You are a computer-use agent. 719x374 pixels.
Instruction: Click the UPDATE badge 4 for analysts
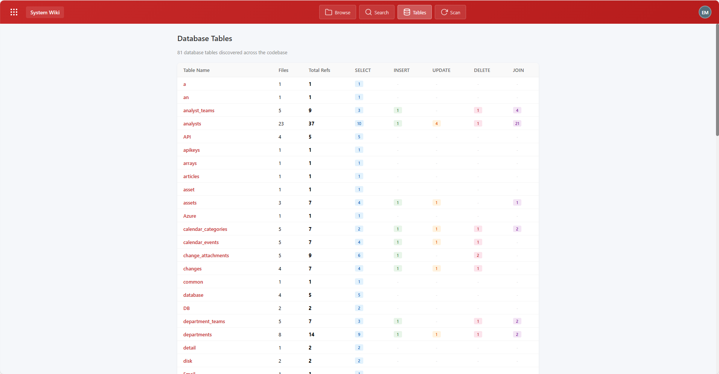436,124
